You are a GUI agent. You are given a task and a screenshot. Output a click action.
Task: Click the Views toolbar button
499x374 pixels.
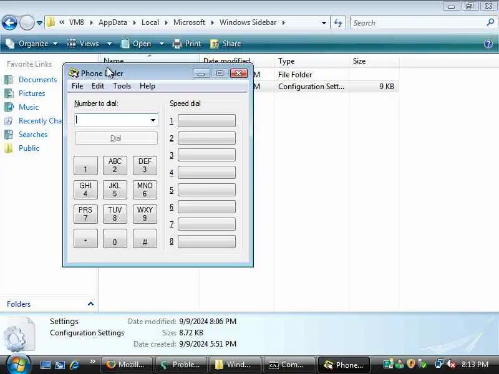pos(83,44)
